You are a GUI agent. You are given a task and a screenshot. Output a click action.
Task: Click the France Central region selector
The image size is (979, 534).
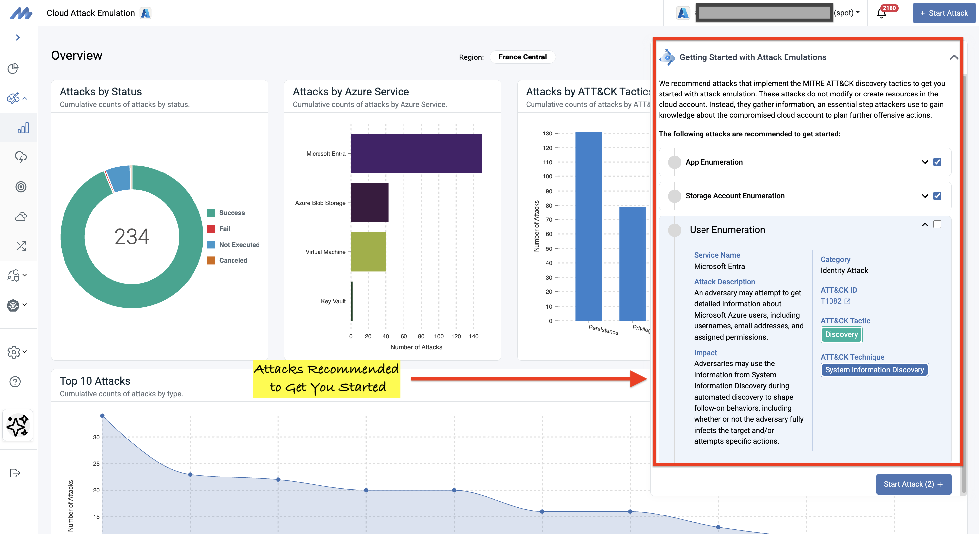522,57
